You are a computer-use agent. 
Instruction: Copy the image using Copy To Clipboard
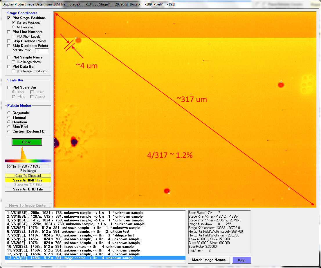point(28,176)
